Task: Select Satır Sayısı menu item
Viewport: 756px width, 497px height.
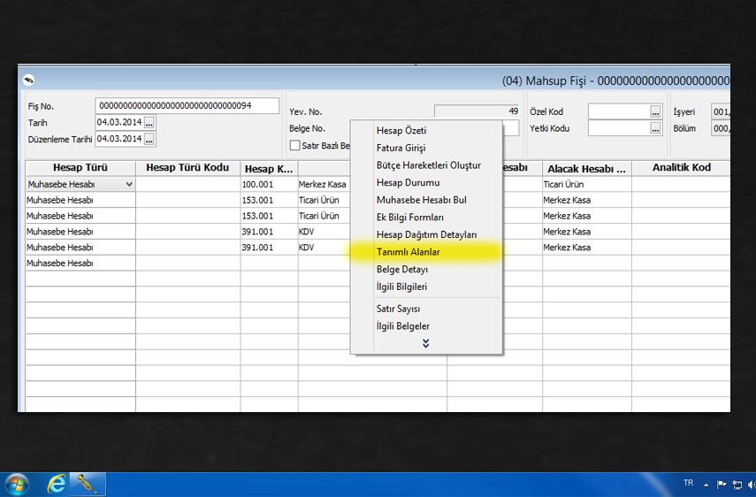Action: (x=398, y=309)
